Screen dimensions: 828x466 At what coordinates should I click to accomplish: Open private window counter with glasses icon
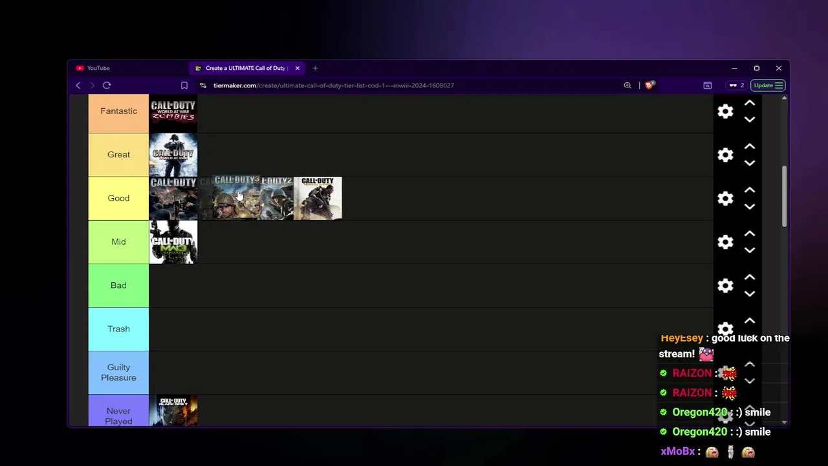737,85
